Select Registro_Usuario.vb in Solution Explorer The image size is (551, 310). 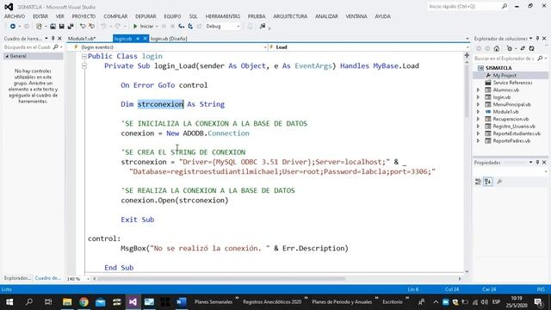click(x=514, y=127)
